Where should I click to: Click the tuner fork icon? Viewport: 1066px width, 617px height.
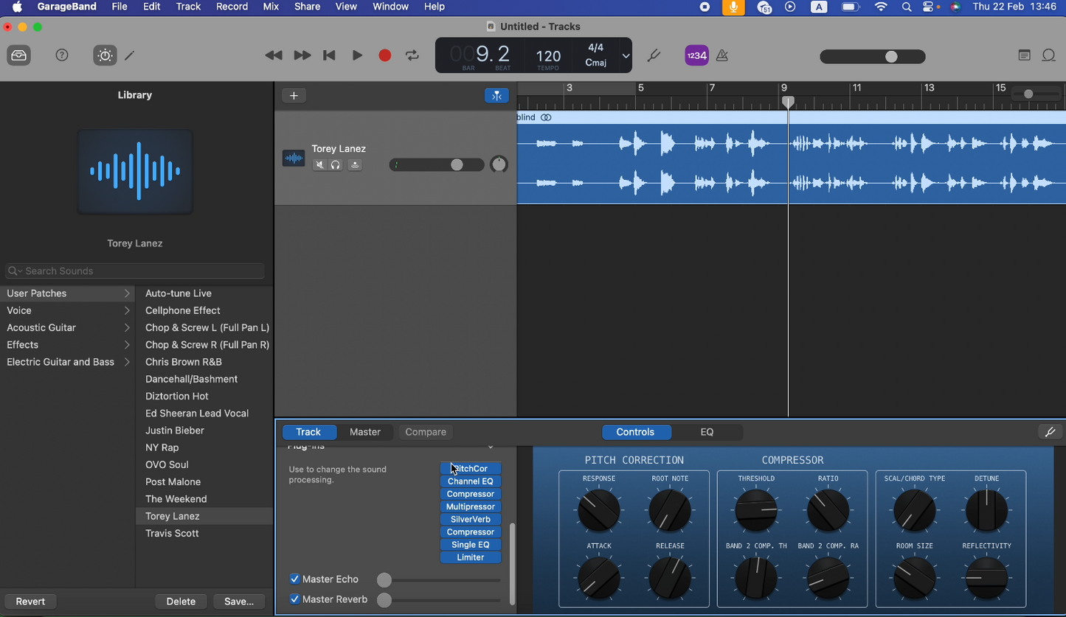pos(654,56)
